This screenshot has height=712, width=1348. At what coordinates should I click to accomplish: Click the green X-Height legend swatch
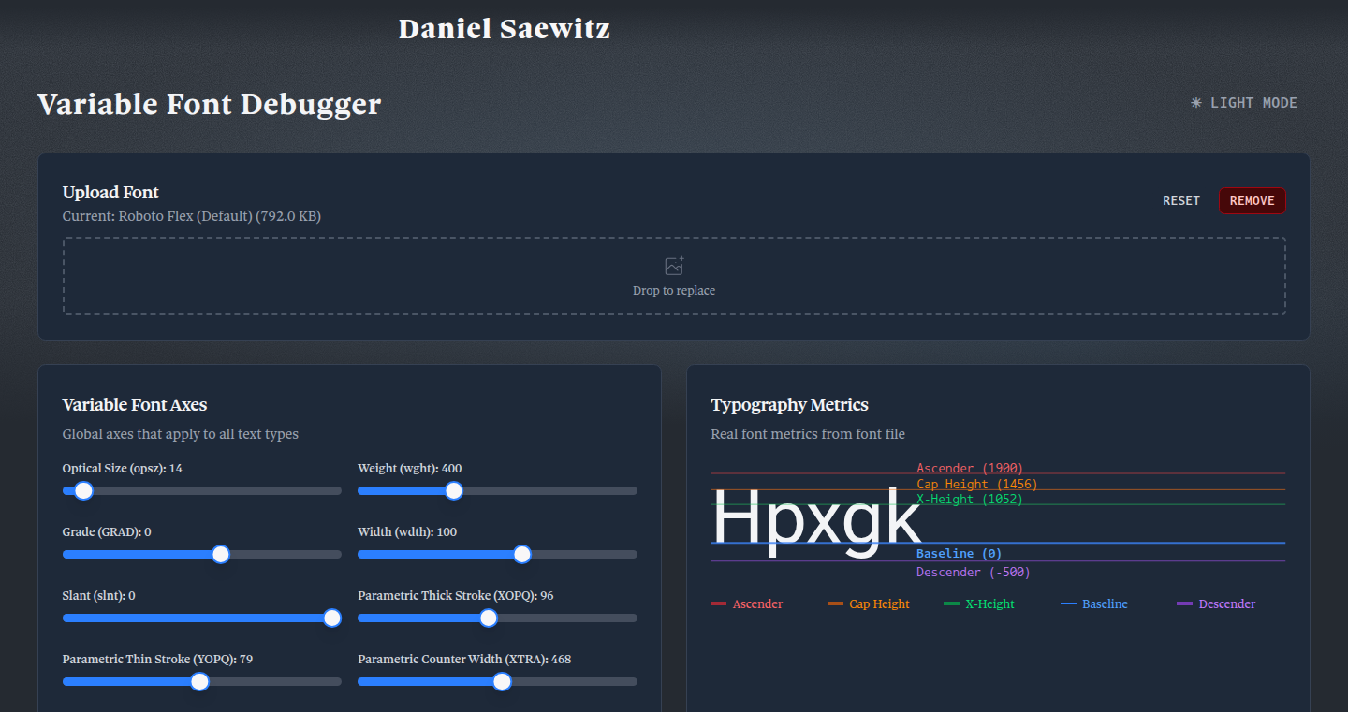[x=952, y=604]
